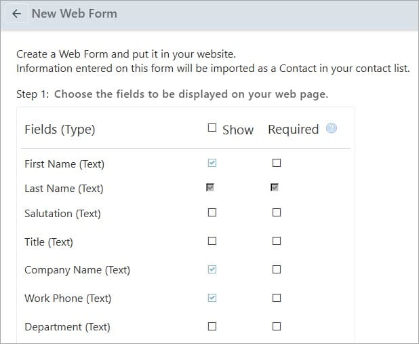Set Company Name as Required

coord(276,269)
